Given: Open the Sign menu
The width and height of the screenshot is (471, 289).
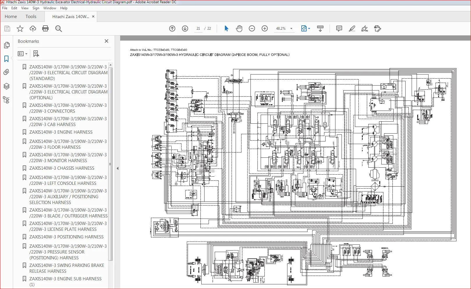Looking at the screenshot, I should [x=36, y=8].
